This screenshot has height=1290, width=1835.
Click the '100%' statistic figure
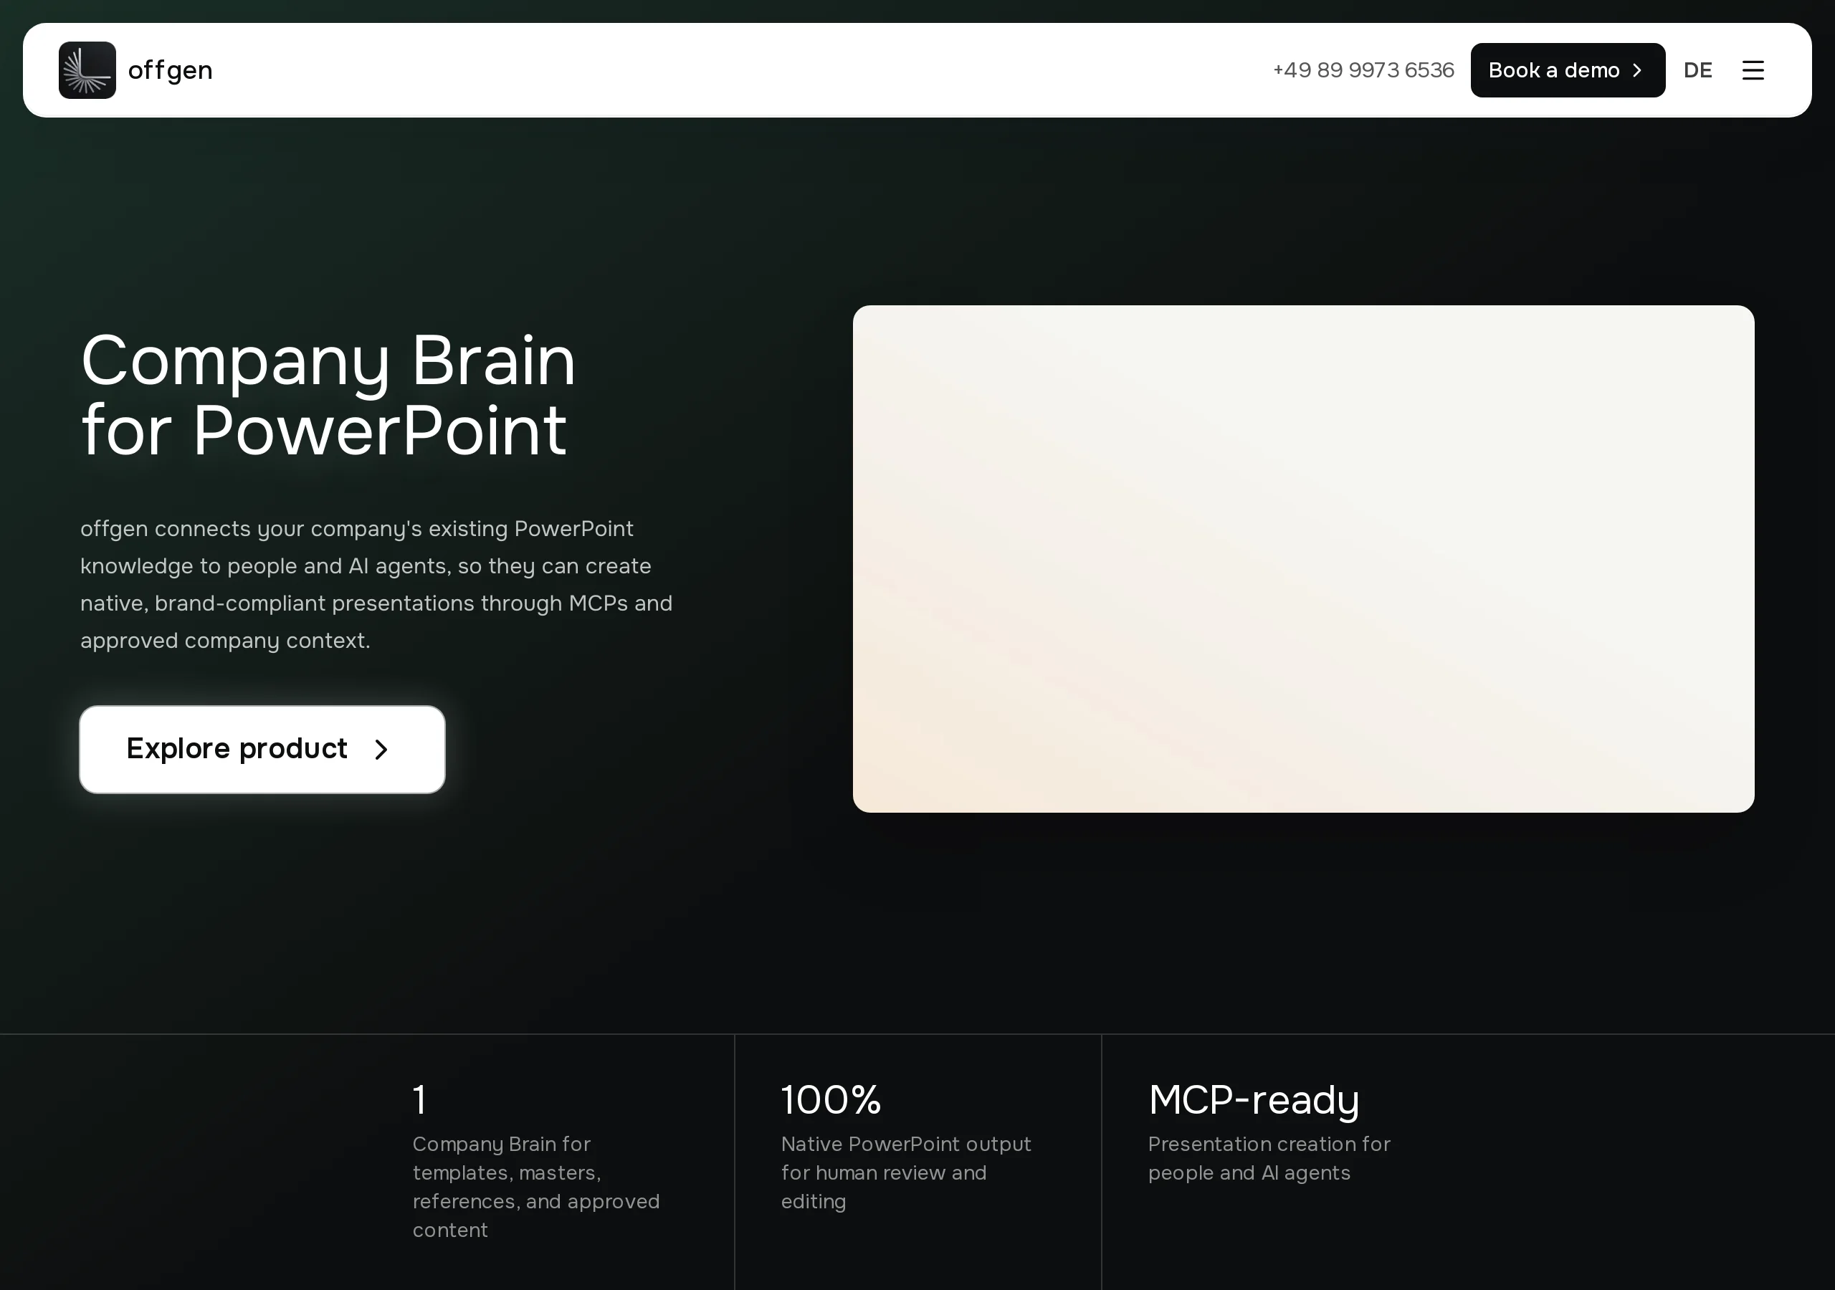coord(831,1100)
